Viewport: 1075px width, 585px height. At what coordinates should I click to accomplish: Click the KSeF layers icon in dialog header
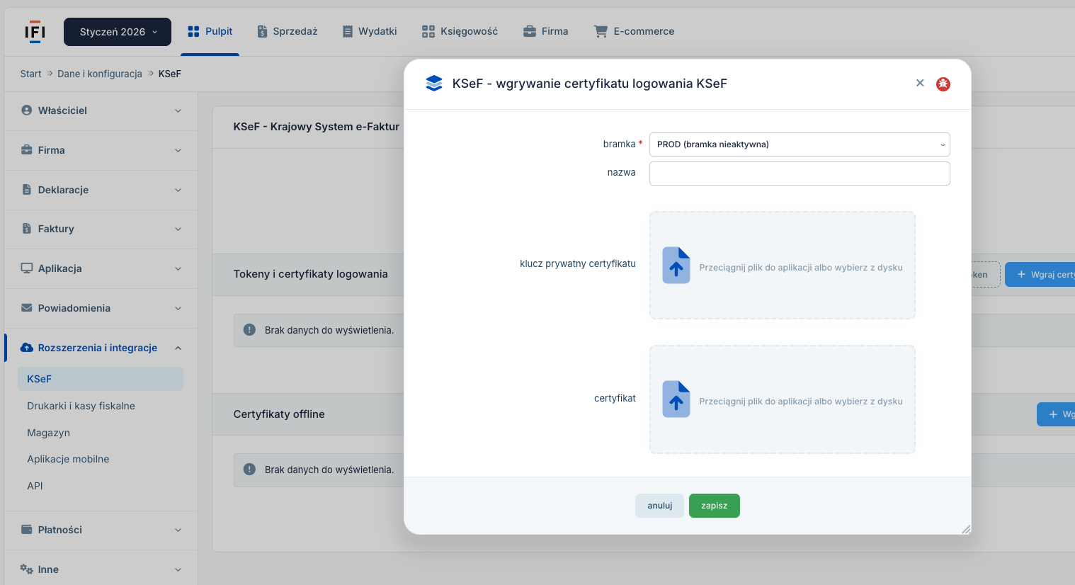coord(434,84)
